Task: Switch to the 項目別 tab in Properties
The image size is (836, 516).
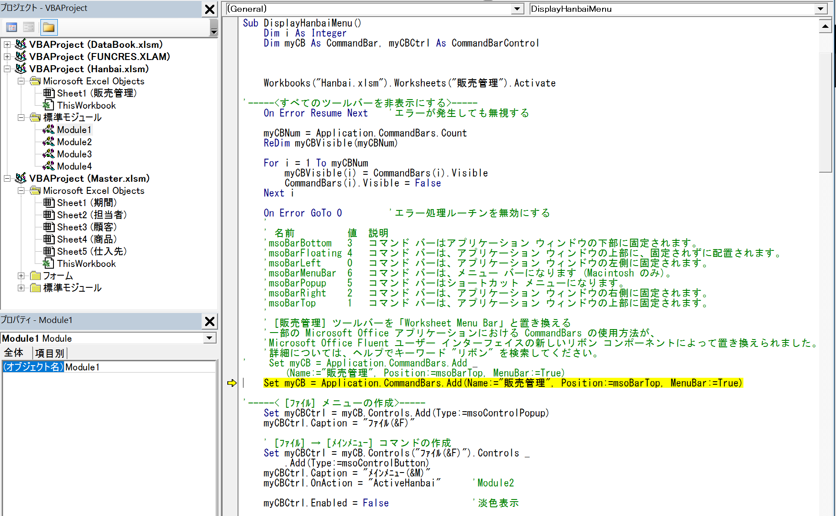Action: pos(50,353)
